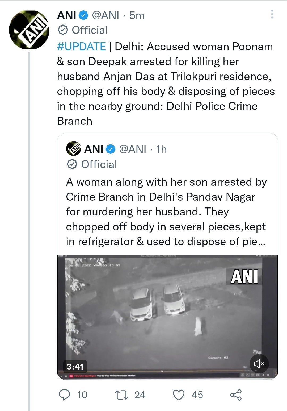Open the quoted tweet about Pandav Nagar
287x411 pixels.
point(166,212)
